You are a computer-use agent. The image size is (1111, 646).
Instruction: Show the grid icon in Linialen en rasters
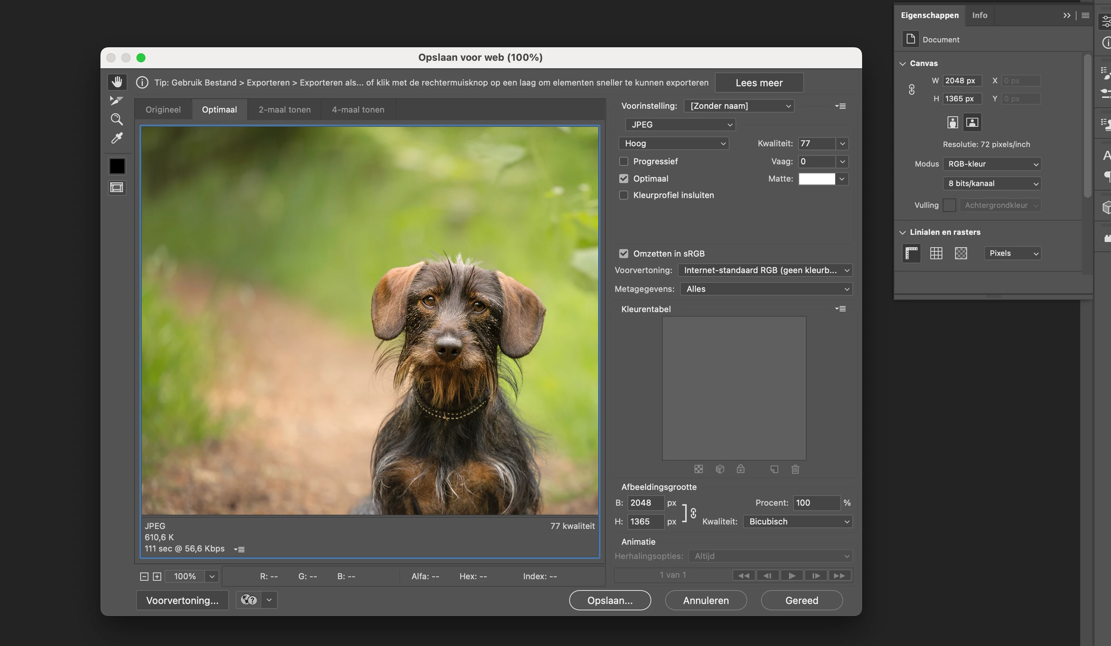936,253
